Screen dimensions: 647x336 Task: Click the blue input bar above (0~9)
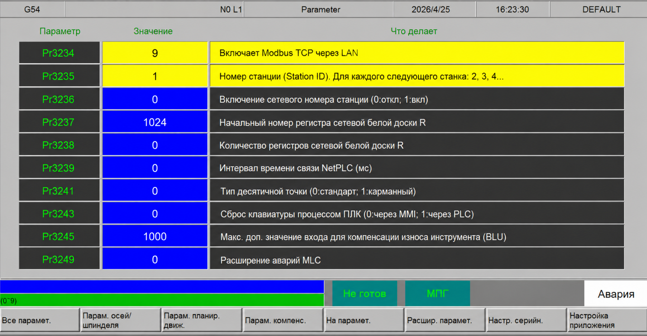(x=162, y=285)
